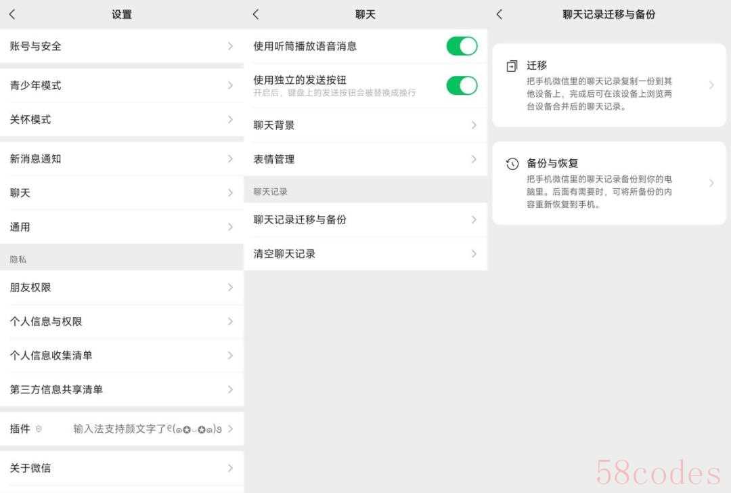Open 插件 settings row

pyautogui.click(x=122, y=429)
